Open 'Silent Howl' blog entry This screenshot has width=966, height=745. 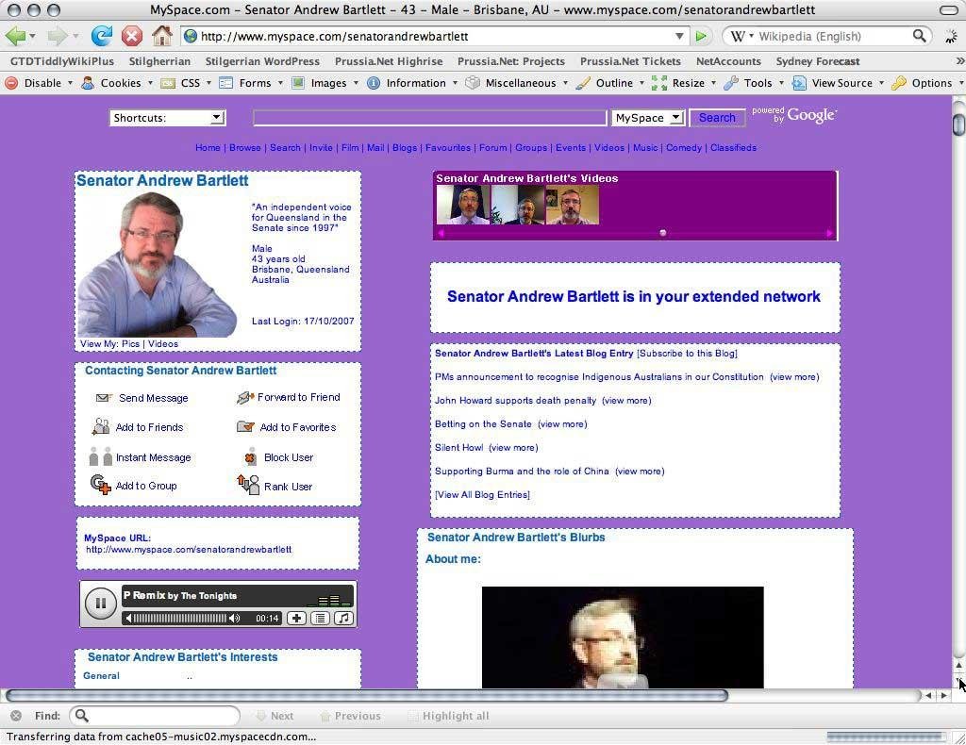tap(459, 447)
